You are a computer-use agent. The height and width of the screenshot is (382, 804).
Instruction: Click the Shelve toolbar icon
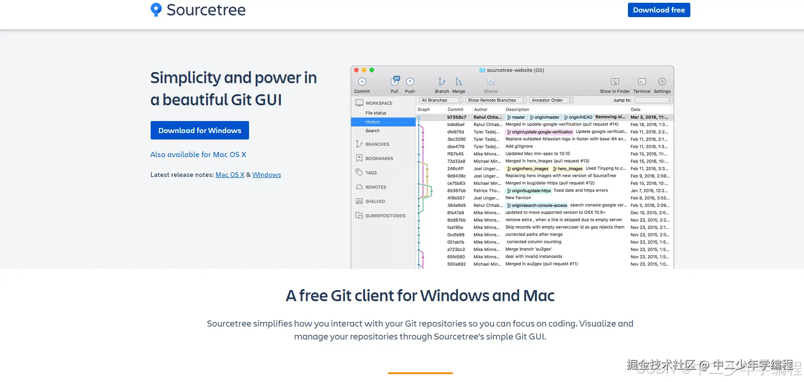(491, 82)
